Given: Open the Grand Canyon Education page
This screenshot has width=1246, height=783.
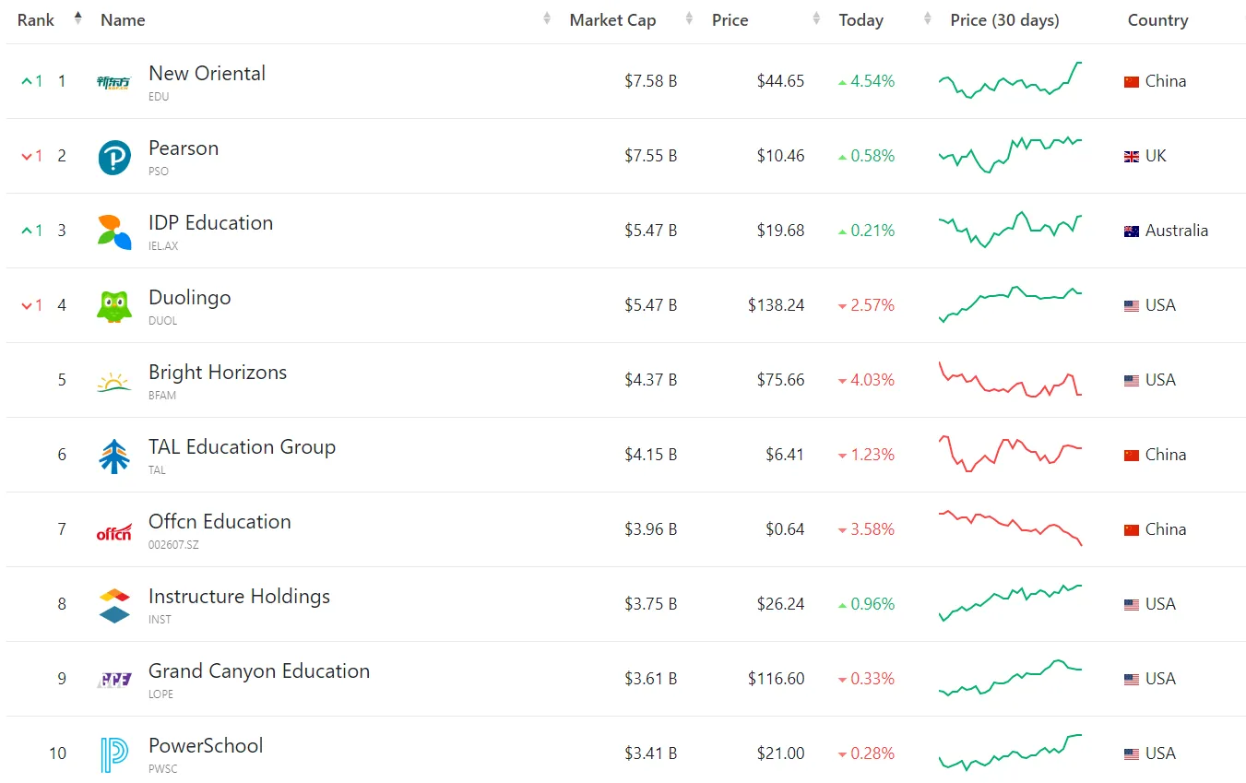Looking at the screenshot, I should (x=259, y=671).
